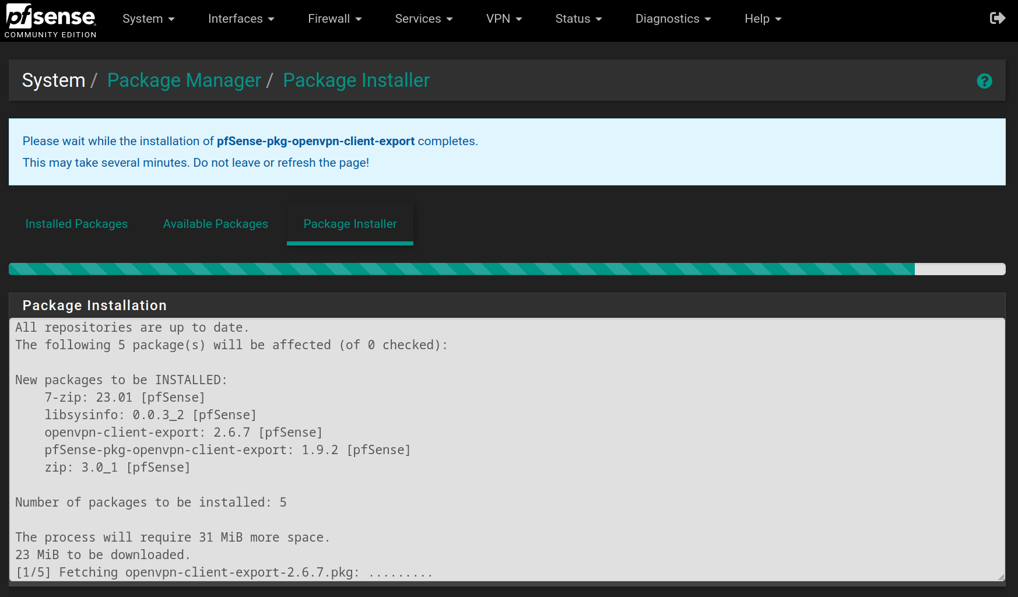This screenshot has height=597, width=1018.
Task: Open the Interfaces dropdown menu
Action: click(x=241, y=19)
